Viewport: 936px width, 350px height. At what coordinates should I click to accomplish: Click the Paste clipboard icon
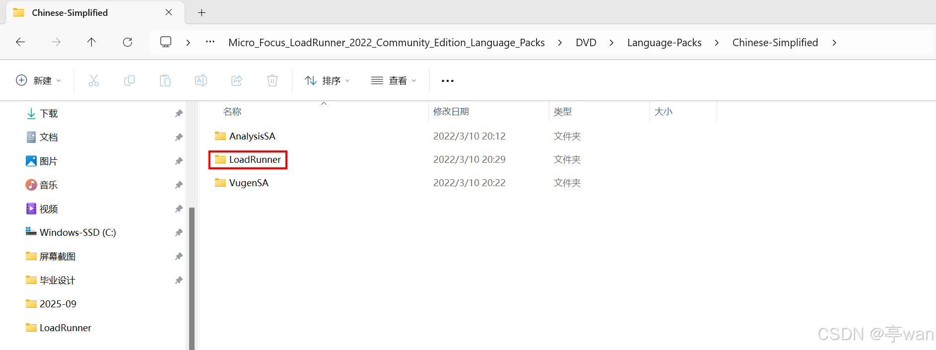[165, 80]
